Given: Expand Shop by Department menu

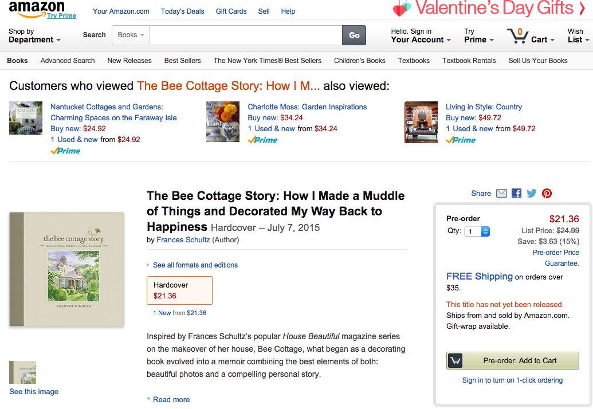Looking at the screenshot, I should tap(34, 36).
